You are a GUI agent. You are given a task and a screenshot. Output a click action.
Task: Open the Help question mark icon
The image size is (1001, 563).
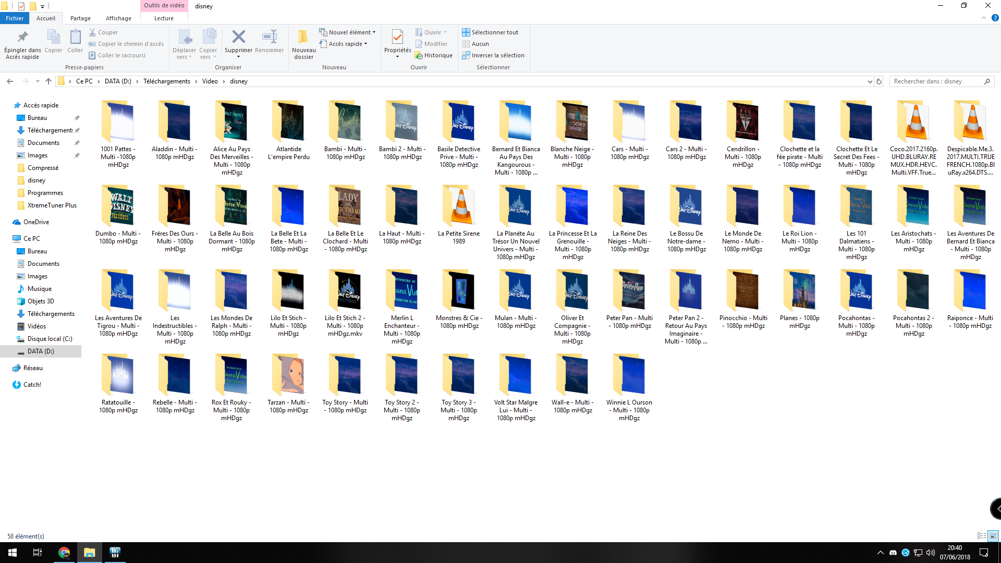tap(995, 18)
